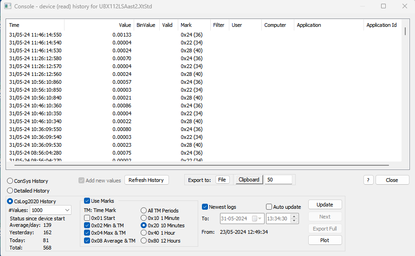Choose the All TM Periods radio button
Screen dimensions: 415x256
point(143,211)
